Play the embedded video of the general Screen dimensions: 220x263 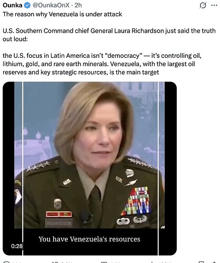click(x=89, y=168)
